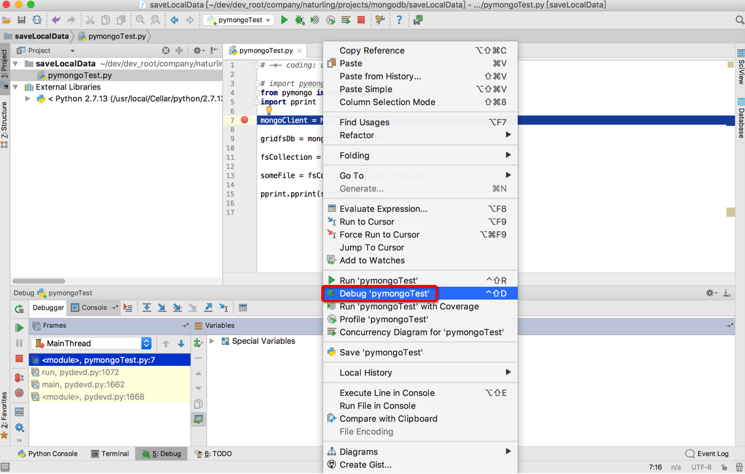Toggle the breakpoint on line 7

click(244, 120)
